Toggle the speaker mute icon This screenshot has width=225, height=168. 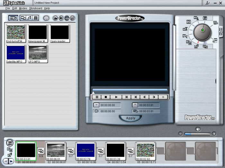point(198,129)
